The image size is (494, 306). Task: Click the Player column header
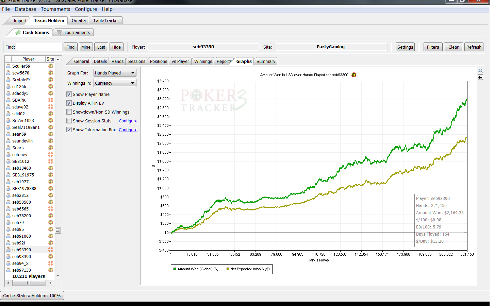[28, 59]
